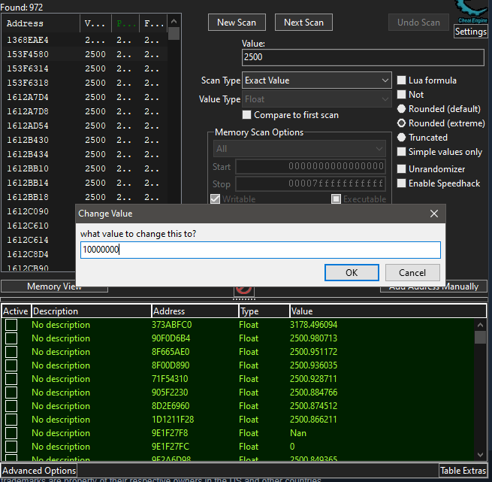Activate the checkbox for address 9E1F27F8
This screenshot has height=482, width=492.
(x=11, y=432)
